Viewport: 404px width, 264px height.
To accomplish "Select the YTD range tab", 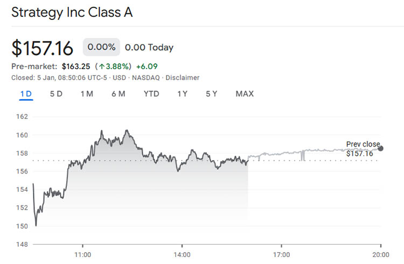I will point(151,94).
